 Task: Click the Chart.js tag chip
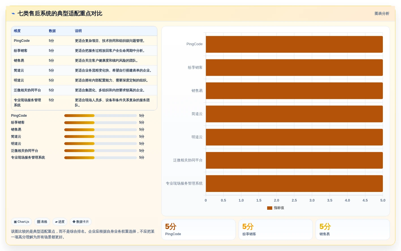22,222
